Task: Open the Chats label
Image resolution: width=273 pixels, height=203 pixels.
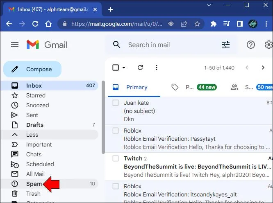Action: [50, 154]
